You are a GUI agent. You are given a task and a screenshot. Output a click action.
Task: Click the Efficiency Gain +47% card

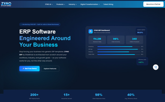click(x=142, y=61)
